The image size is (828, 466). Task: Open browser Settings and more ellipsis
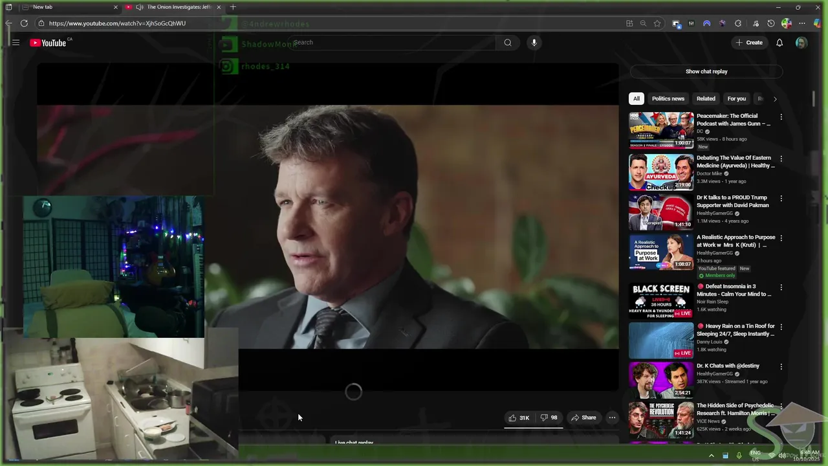click(802, 23)
